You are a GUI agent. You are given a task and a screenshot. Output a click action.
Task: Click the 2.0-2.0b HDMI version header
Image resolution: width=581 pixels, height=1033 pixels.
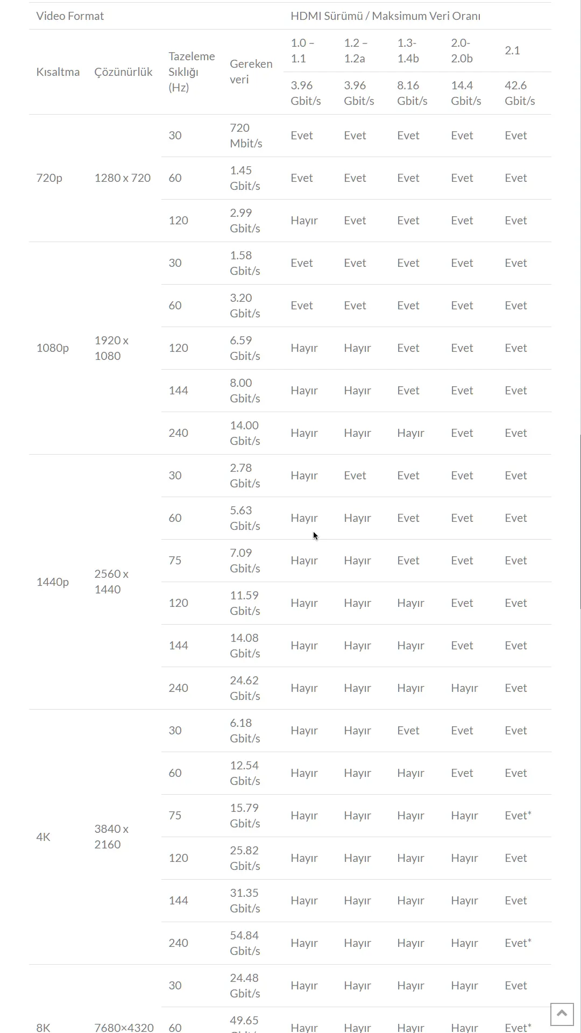(x=462, y=51)
